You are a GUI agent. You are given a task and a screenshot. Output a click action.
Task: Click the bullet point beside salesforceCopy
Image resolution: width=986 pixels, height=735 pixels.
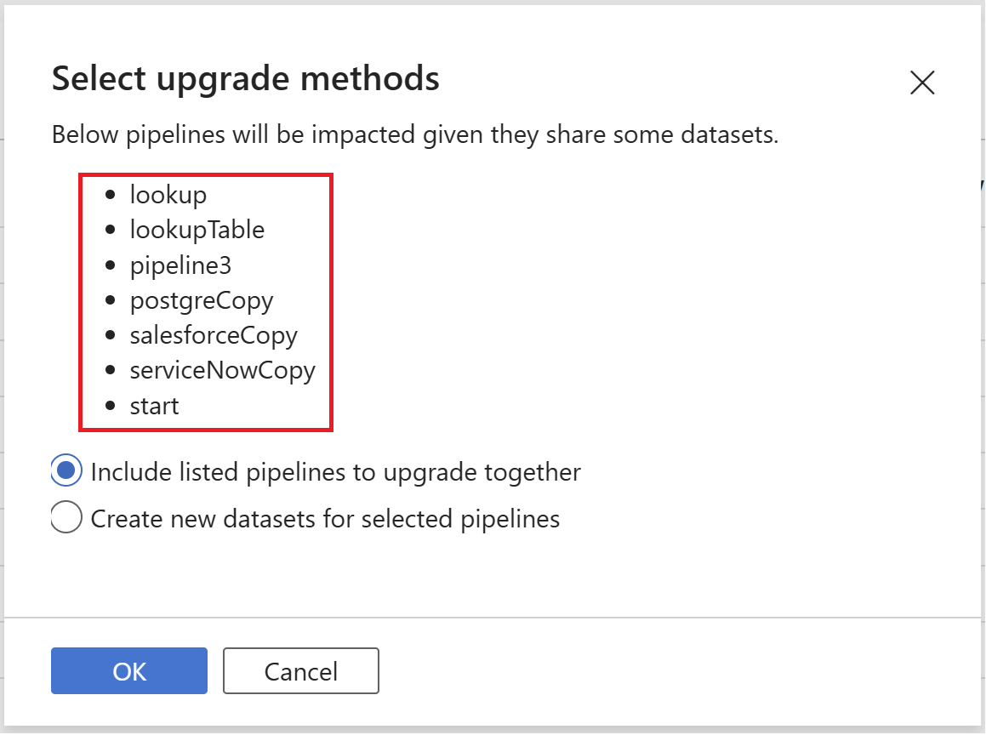(110, 335)
